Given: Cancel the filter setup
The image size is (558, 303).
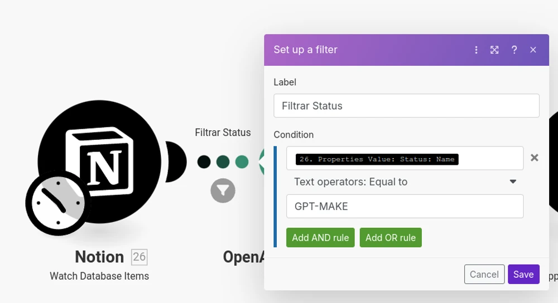Looking at the screenshot, I should [484, 274].
